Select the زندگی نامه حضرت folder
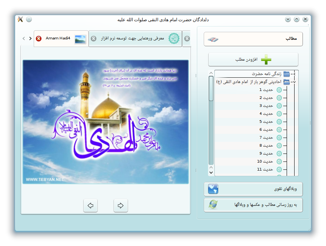The height and width of the screenshot is (246, 326). (267, 74)
